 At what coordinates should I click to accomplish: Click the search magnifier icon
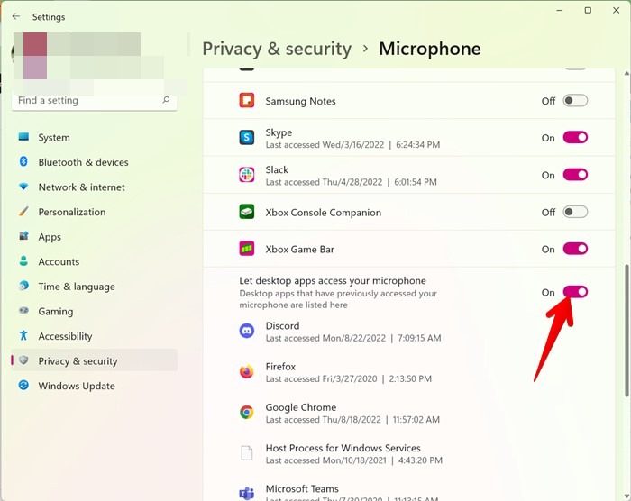coord(166,100)
